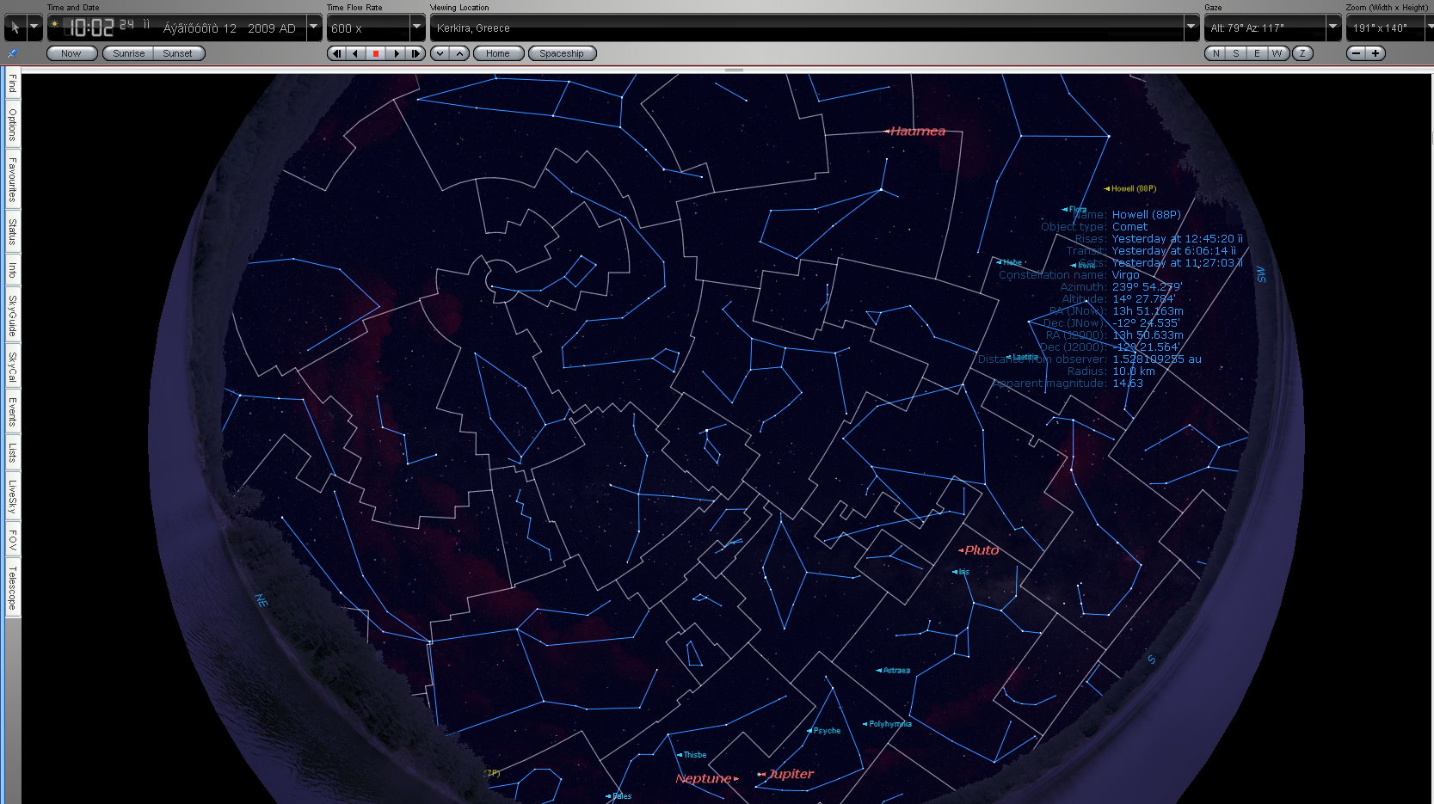1434x804 pixels.
Task: Raise viewing elevation with up chevron
Action: point(460,53)
